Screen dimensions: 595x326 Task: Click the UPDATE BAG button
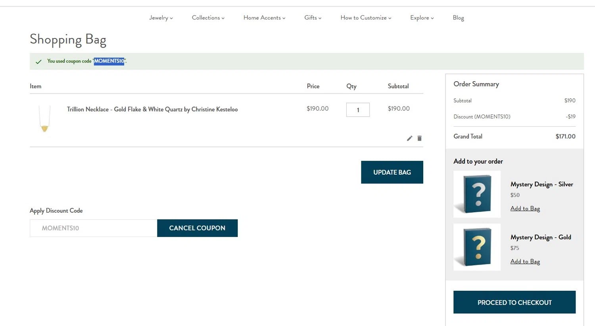click(392, 172)
